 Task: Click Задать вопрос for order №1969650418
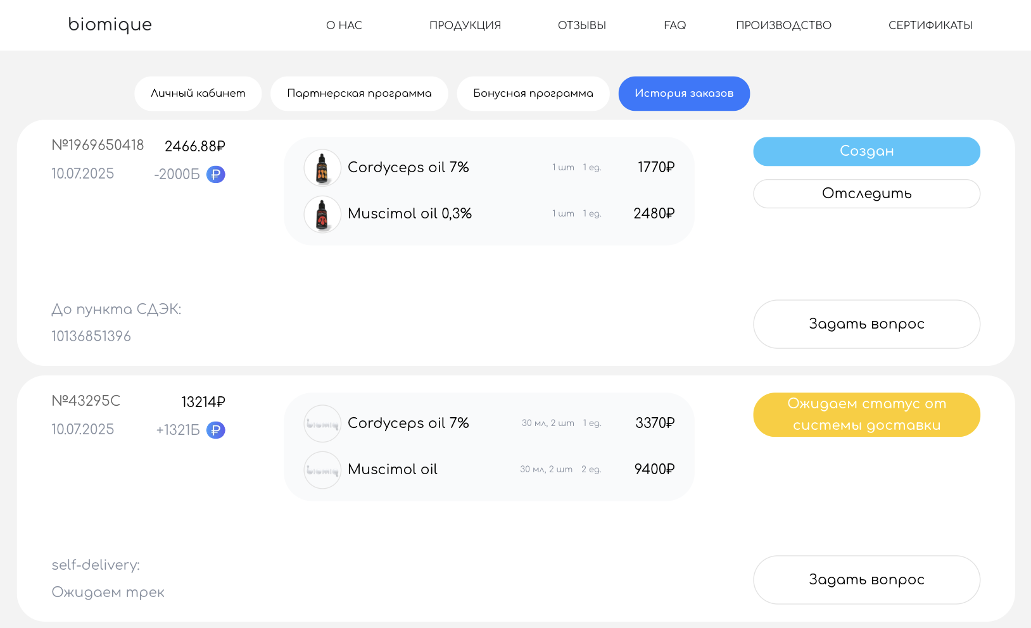(866, 324)
